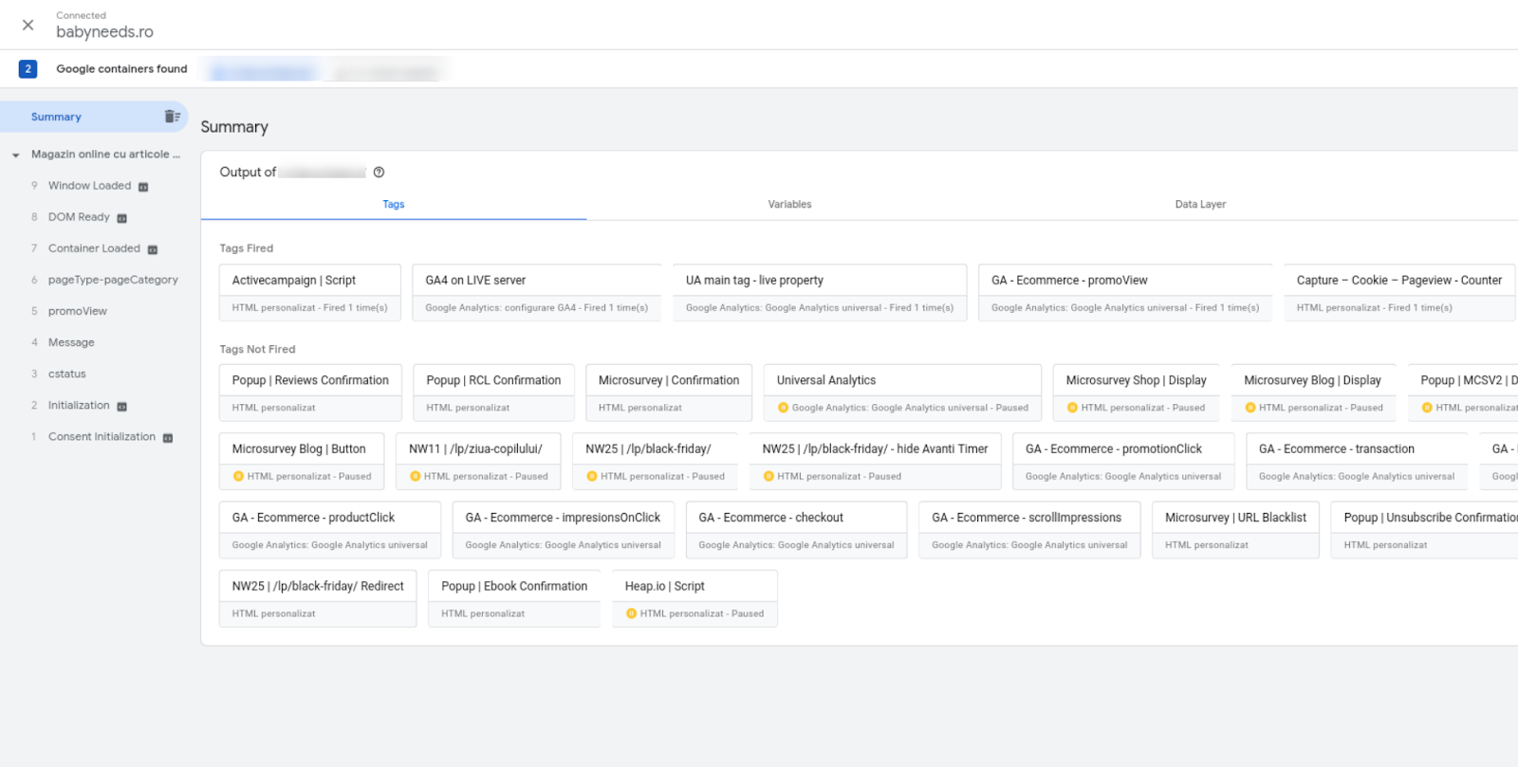Switch to the Tags tab
This screenshot has height=767, width=1518.
point(394,204)
